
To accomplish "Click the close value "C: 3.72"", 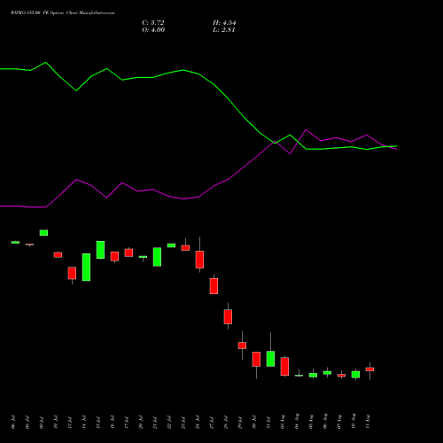I will (x=153, y=23).
